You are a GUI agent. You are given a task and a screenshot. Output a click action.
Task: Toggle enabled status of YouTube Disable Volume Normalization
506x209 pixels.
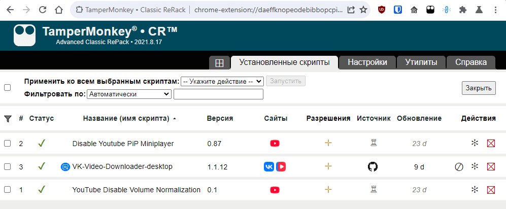[41, 189]
